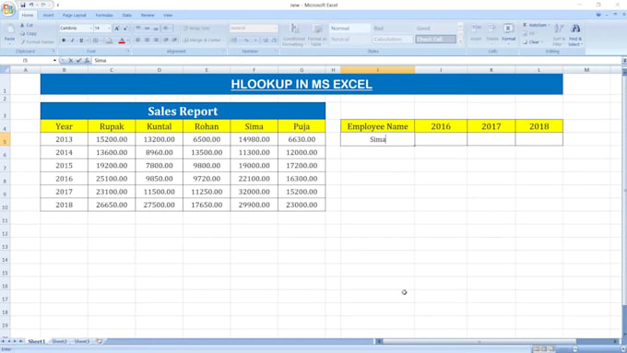Click the Increase Indent icon
627x353 pixels.
174,41
